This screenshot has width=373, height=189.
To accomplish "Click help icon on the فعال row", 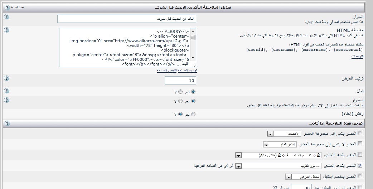I will click(x=6, y=91).
